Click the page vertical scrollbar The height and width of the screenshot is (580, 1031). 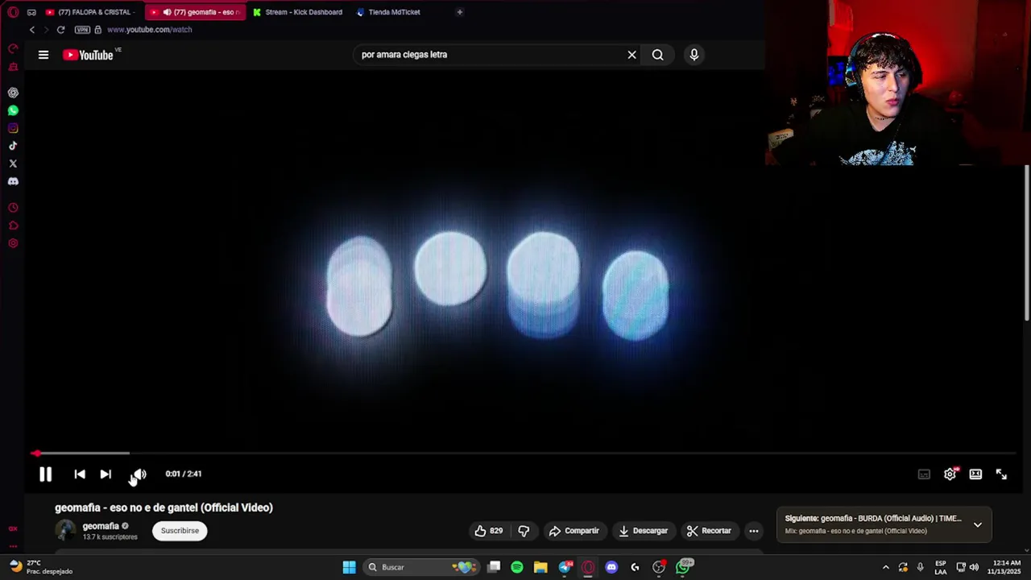point(1027,242)
